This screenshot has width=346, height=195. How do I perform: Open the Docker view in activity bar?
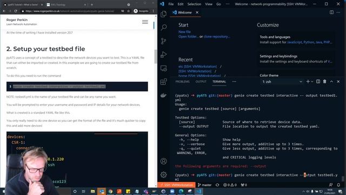(163, 95)
